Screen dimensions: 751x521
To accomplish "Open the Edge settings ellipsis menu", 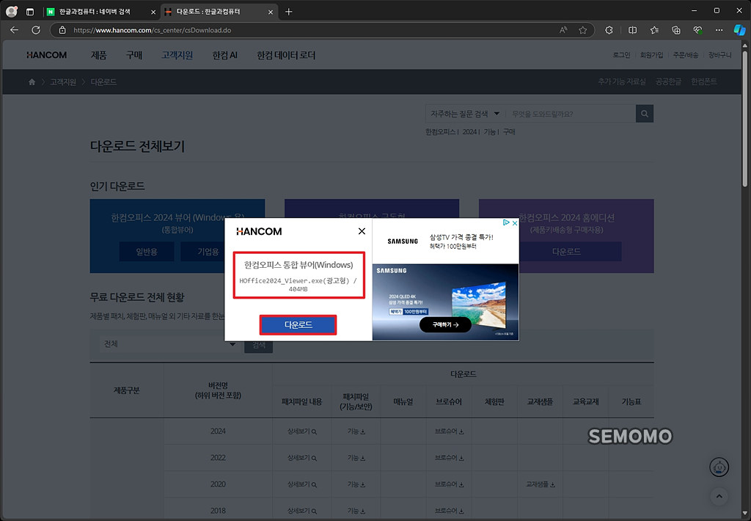I will (x=719, y=30).
